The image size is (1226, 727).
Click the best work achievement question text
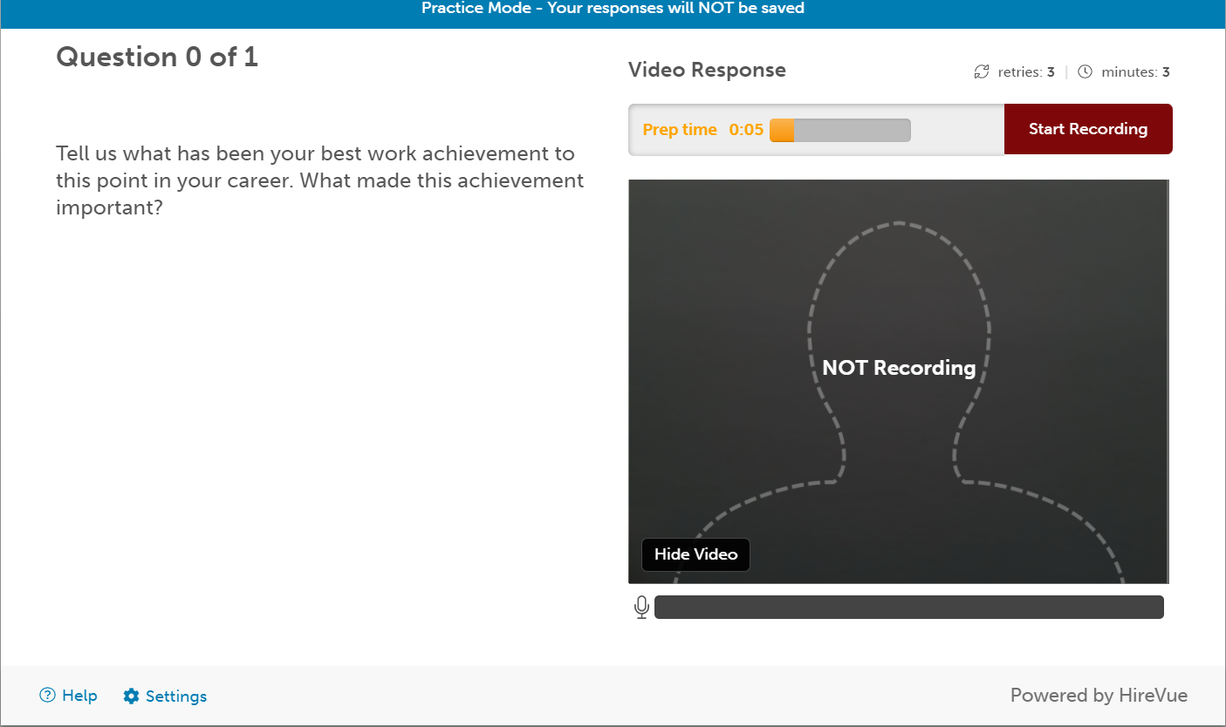[319, 181]
